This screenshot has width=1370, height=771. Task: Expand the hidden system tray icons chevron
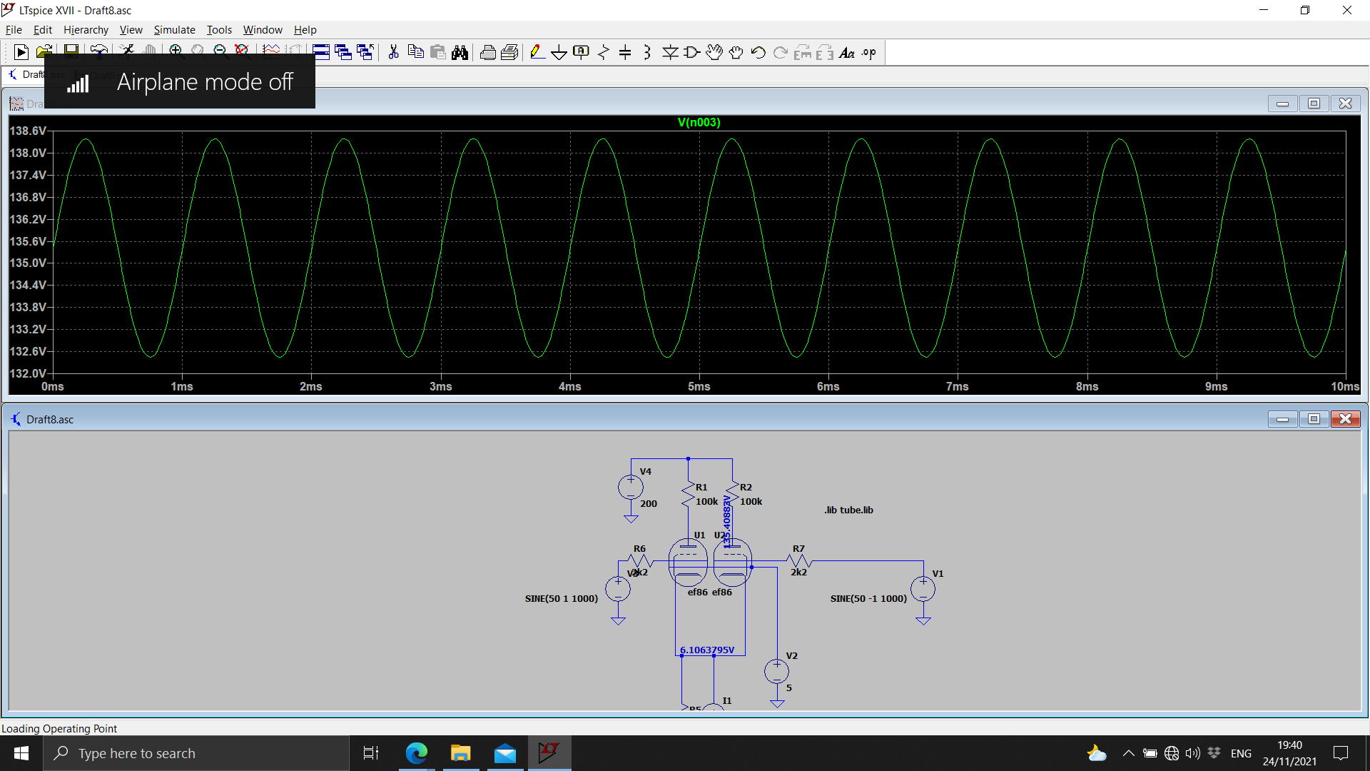[x=1128, y=753]
